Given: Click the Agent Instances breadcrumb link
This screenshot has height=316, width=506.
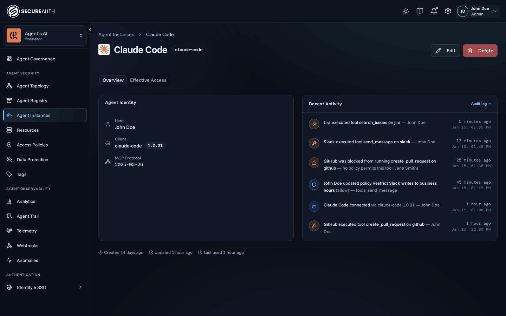Looking at the screenshot, I should click(x=116, y=34).
